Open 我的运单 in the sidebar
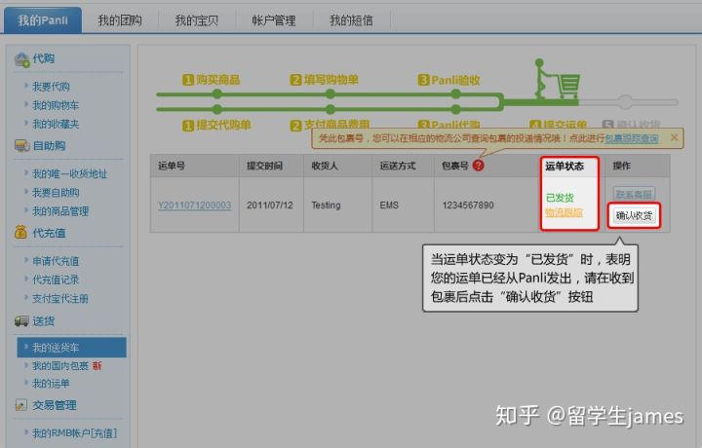Viewport: 702px width, 448px height. click(51, 383)
